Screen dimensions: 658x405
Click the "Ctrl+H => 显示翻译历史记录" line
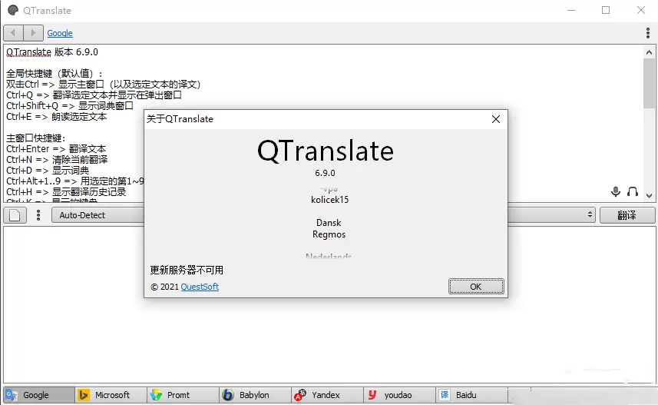66,191
